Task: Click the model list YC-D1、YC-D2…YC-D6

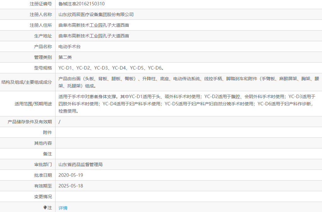Action: click(111, 68)
